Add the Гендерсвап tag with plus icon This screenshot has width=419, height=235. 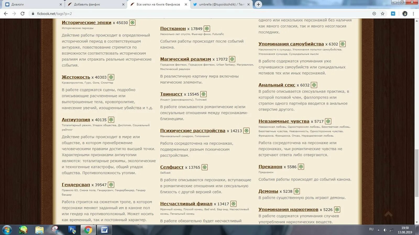111,185
